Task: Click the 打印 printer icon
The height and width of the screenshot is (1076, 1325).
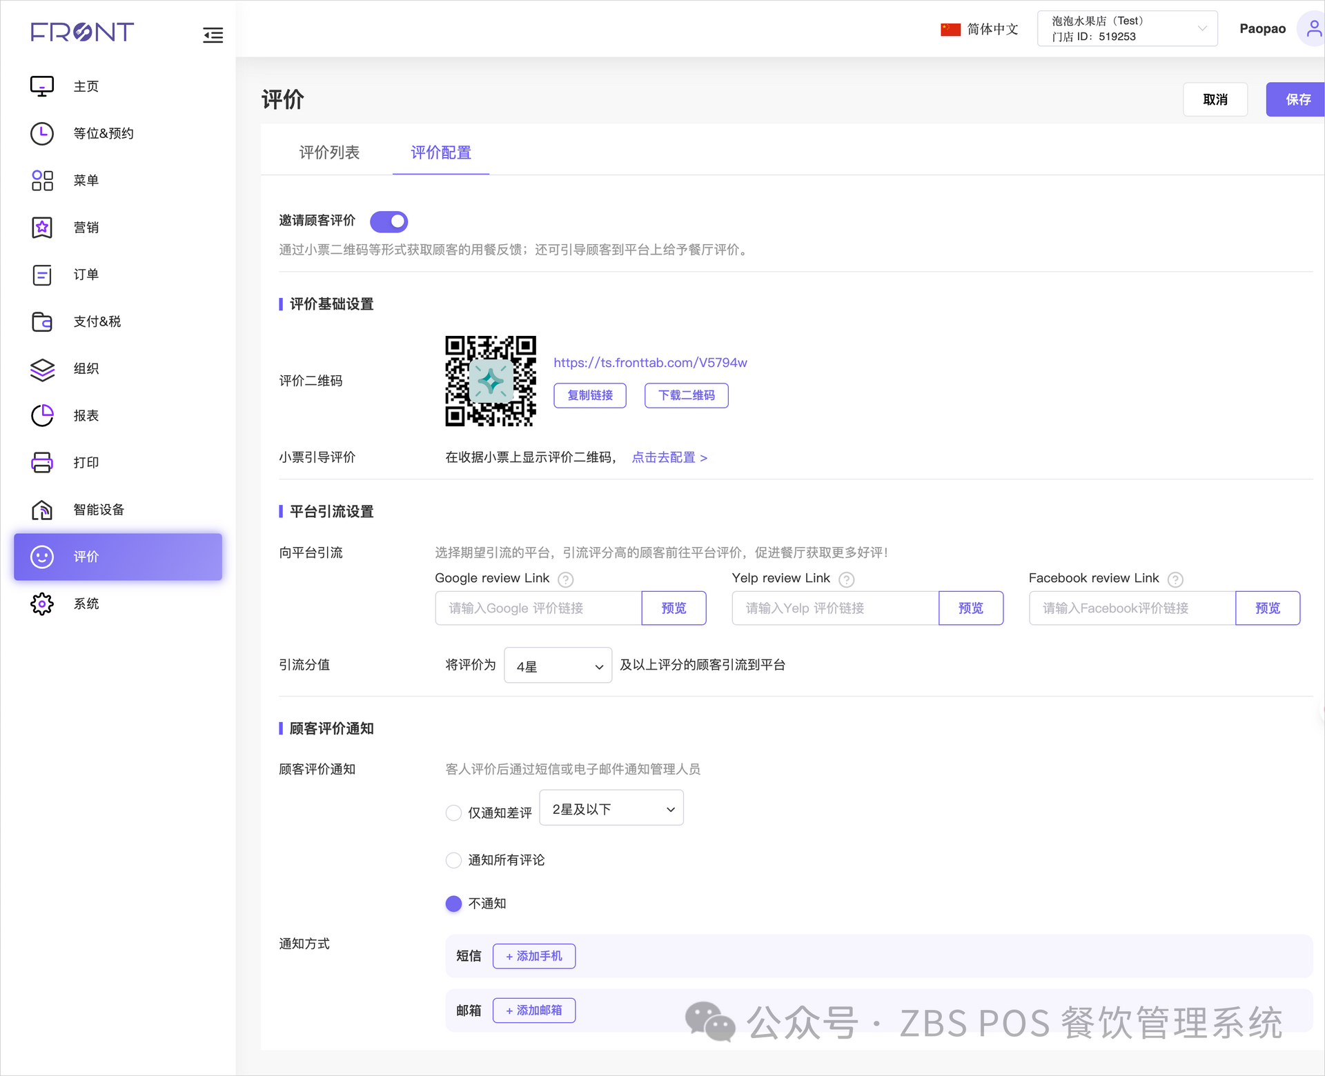Action: (42, 462)
